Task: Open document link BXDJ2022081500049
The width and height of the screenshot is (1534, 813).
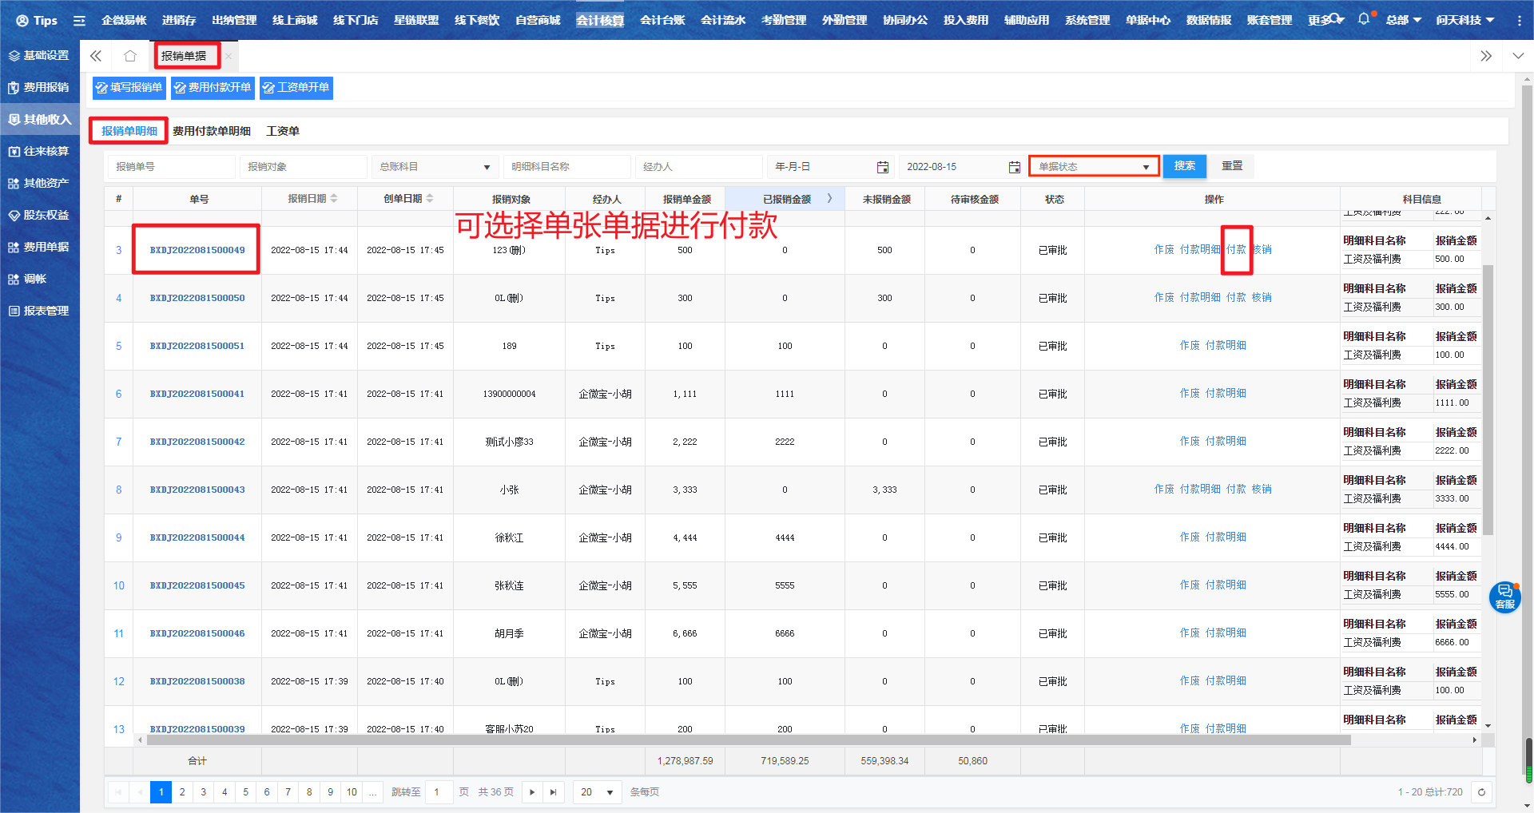Action: pyautogui.click(x=197, y=250)
